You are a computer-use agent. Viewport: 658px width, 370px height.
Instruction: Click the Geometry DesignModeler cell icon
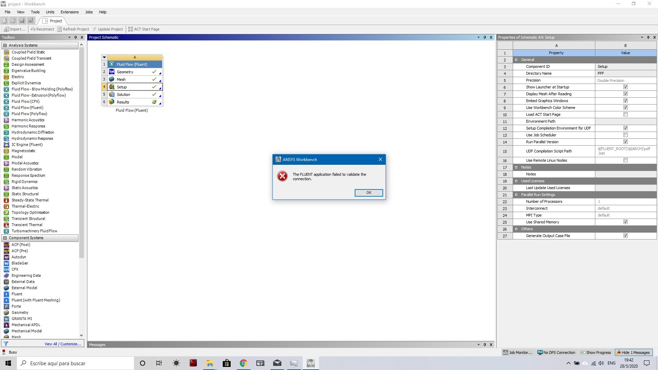[x=112, y=72]
